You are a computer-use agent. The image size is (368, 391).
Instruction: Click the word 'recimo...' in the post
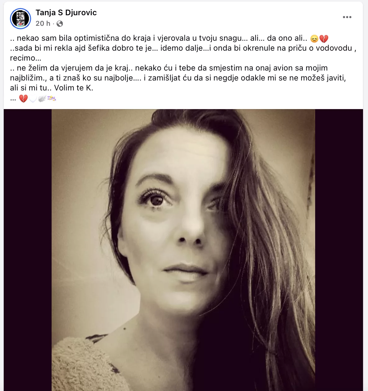26,58
